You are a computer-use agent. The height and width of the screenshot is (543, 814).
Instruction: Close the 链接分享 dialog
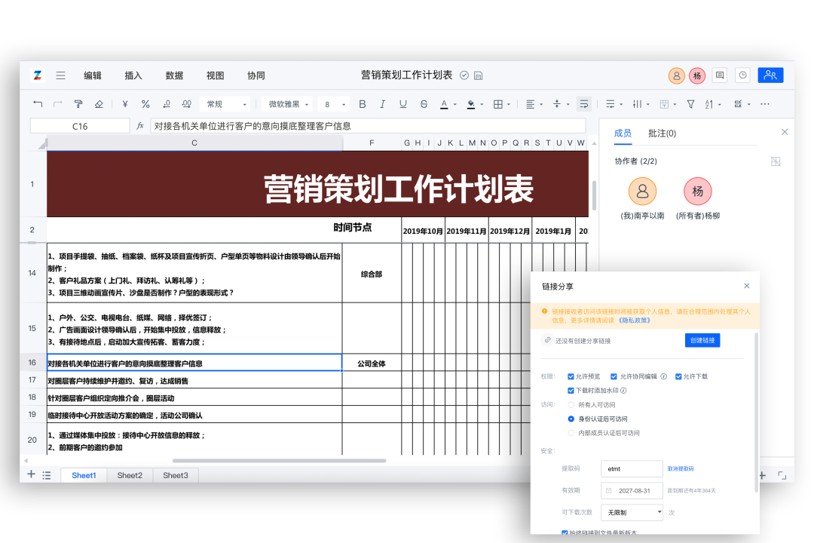(x=746, y=286)
